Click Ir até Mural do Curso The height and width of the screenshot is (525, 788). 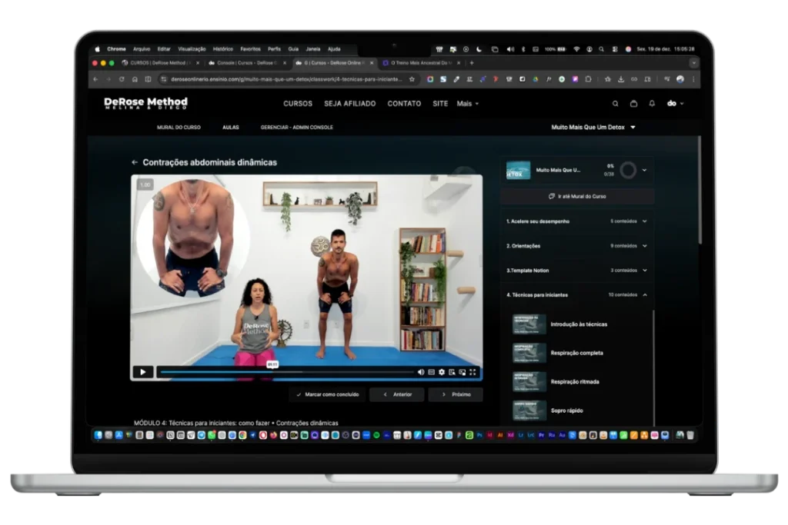[577, 196]
